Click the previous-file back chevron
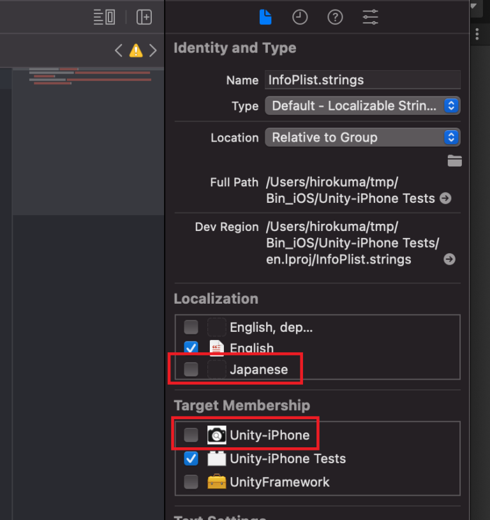 point(119,50)
